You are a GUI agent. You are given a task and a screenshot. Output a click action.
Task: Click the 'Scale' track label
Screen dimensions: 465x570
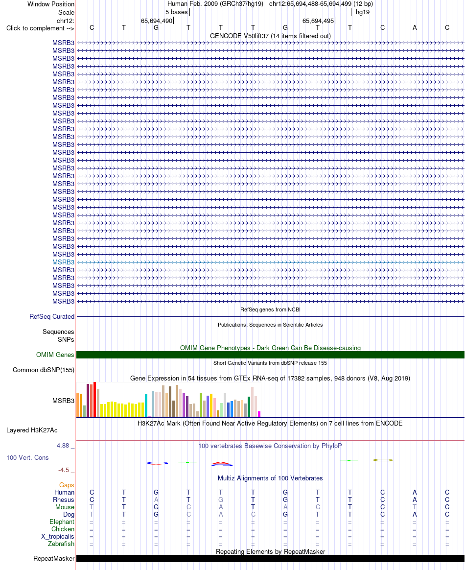coord(66,12)
